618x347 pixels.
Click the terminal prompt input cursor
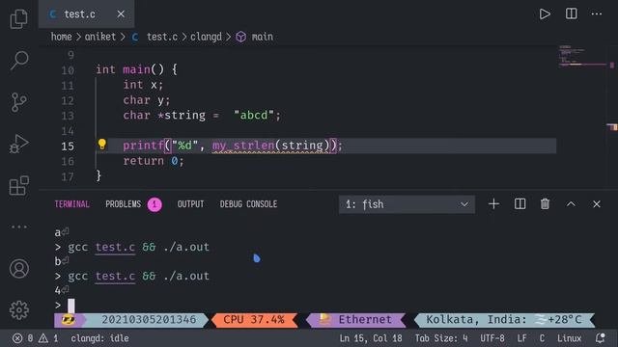click(x=70, y=306)
